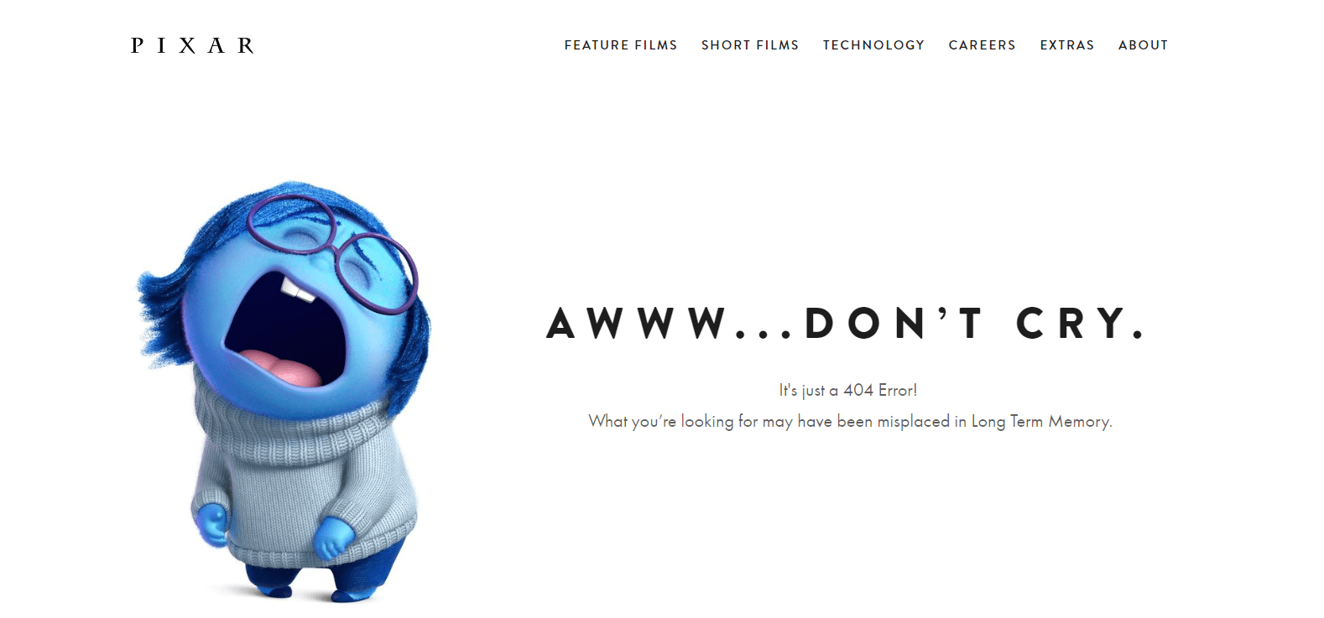
Task: Click the word "CRY." in heading
Action: pyautogui.click(x=1081, y=324)
